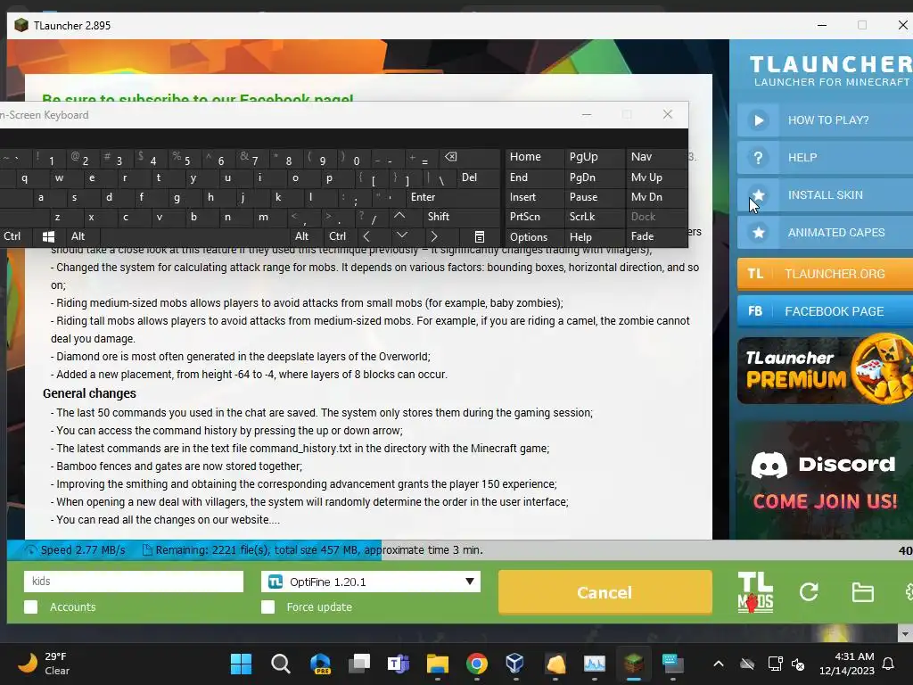The image size is (913, 685).
Task: Click the Options key on keyboard
Action: tap(529, 237)
